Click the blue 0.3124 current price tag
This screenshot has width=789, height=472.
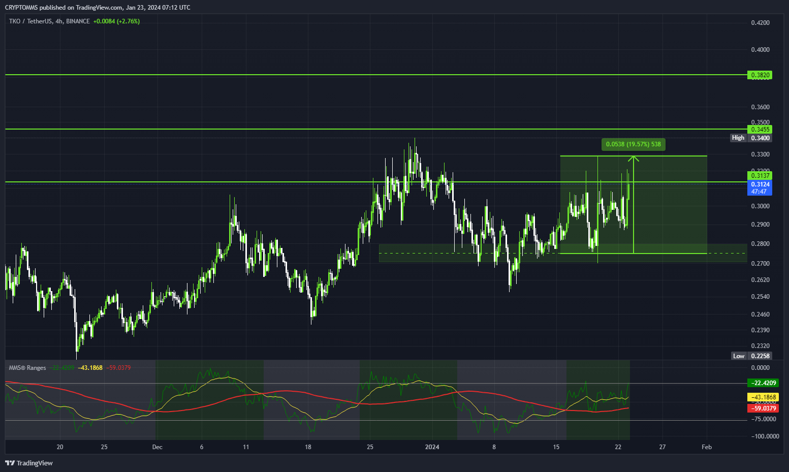tap(760, 188)
